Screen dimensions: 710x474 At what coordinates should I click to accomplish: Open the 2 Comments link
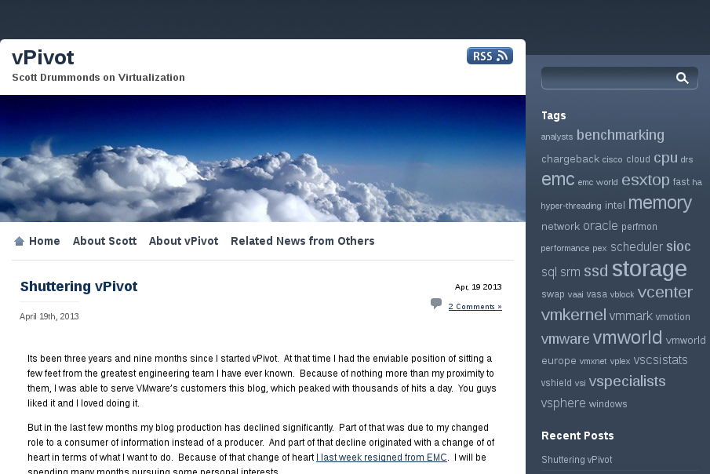(x=475, y=307)
